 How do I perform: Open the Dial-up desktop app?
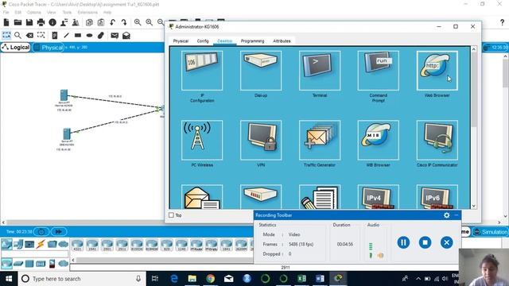point(261,71)
